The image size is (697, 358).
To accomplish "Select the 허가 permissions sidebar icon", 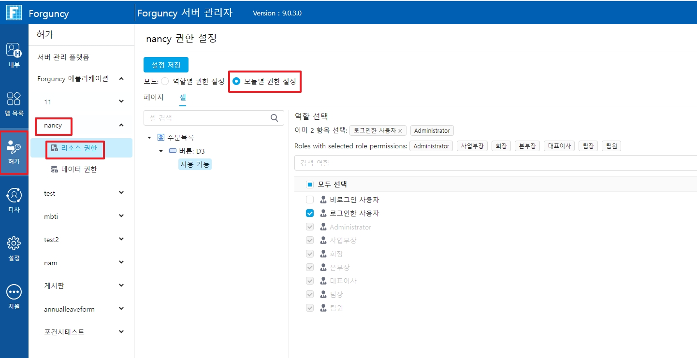I will pos(14,147).
